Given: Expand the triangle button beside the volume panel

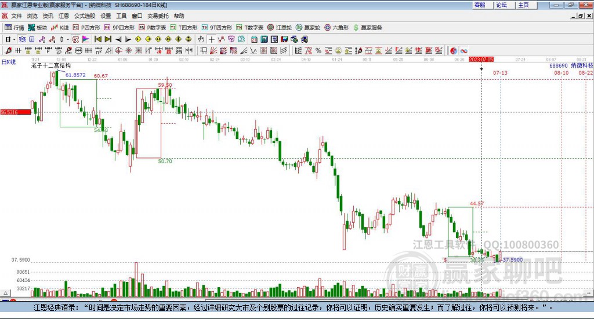Looking at the screenshot, I should click(6, 293).
